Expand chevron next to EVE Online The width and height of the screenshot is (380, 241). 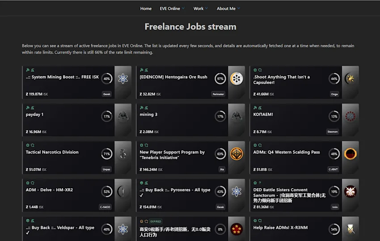tap(183, 8)
